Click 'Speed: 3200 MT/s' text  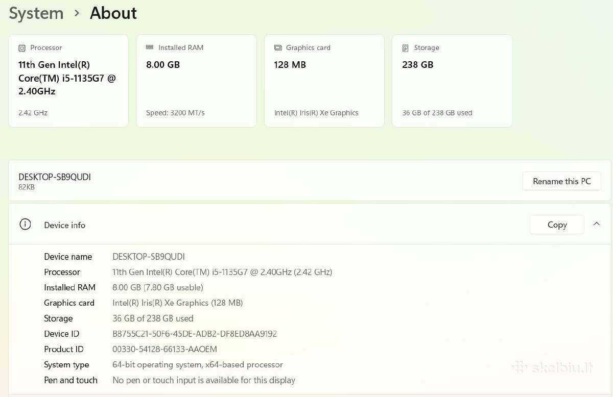coord(175,113)
